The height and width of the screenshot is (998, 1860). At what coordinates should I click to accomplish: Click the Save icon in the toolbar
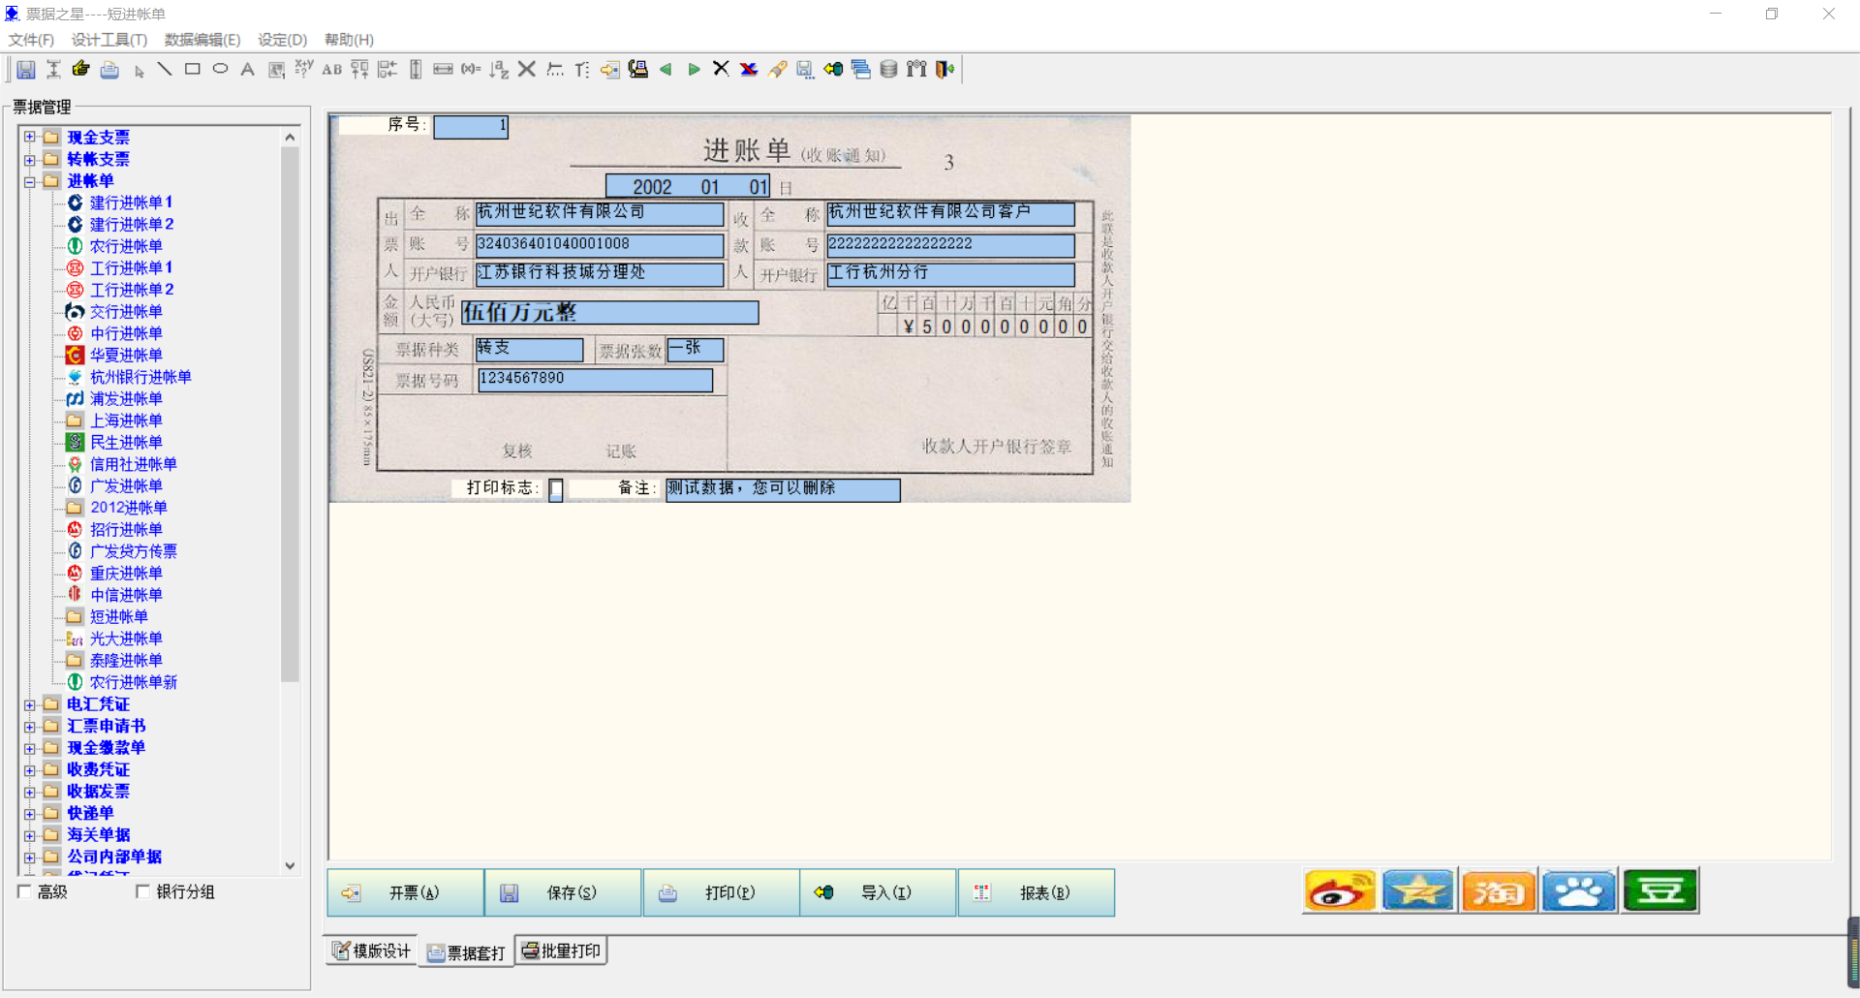pos(26,70)
